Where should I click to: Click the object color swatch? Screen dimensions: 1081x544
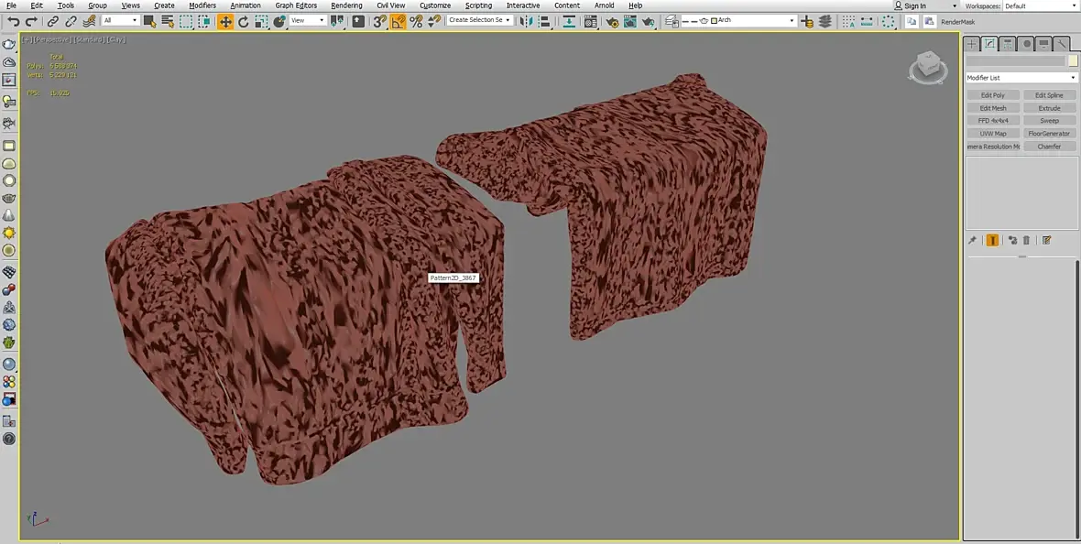tap(1073, 61)
